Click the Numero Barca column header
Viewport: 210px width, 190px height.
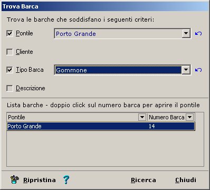click(x=166, y=117)
